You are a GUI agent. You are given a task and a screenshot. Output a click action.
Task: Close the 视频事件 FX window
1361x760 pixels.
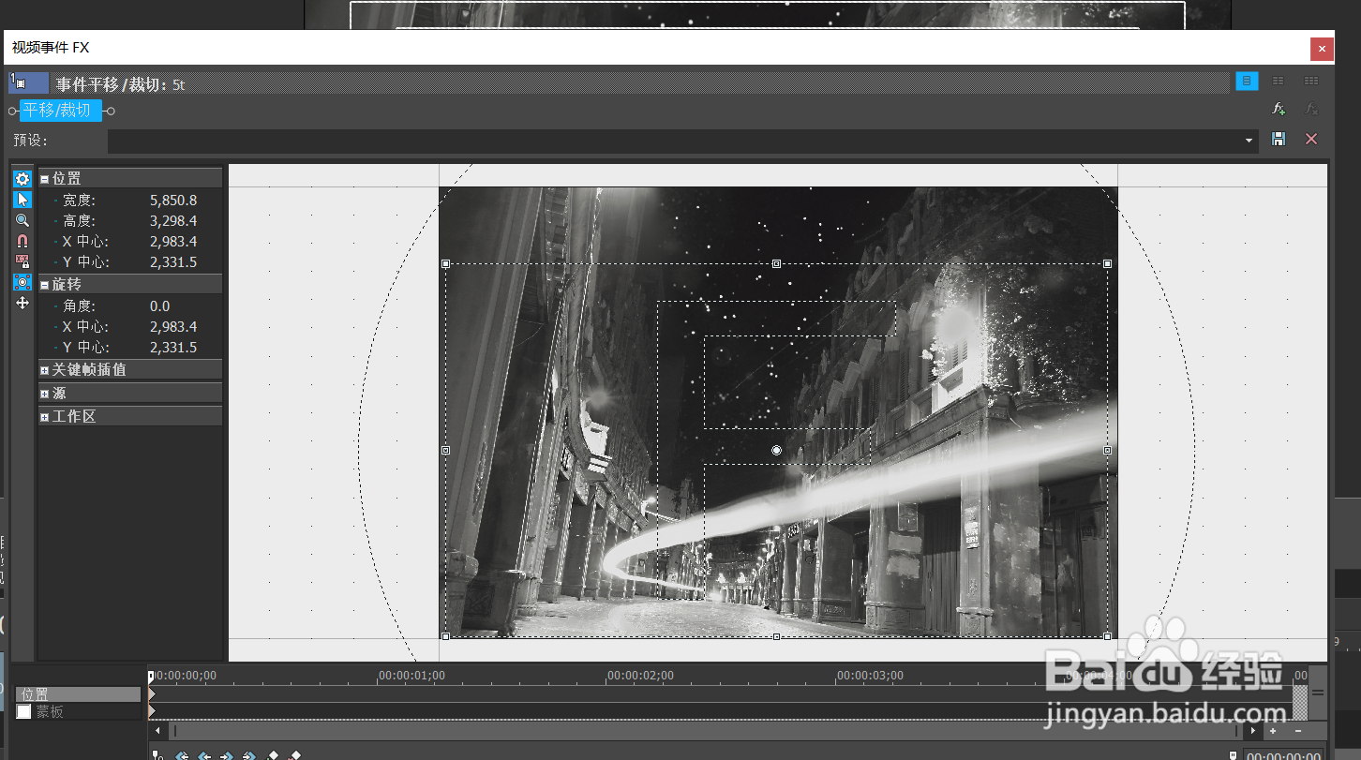coord(1322,48)
